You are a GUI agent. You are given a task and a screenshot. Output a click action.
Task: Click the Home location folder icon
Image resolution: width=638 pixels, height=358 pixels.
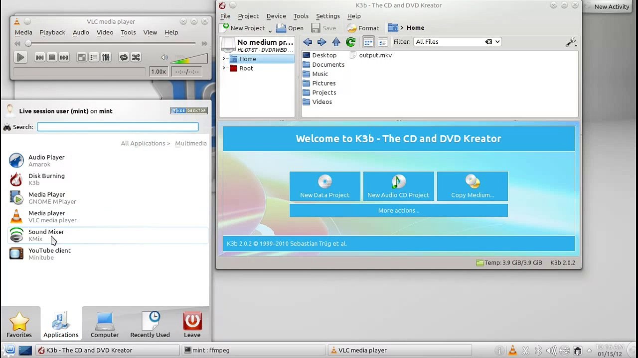(x=393, y=28)
